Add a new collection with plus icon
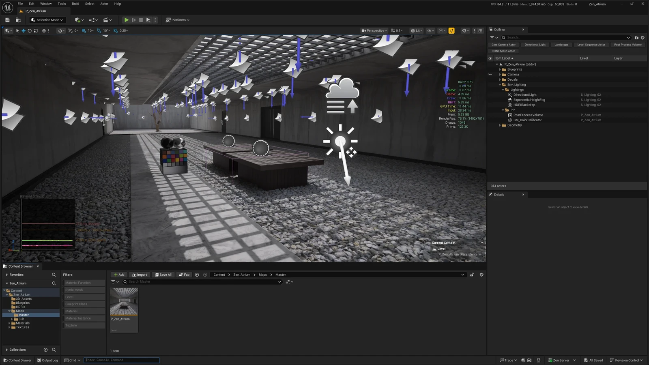This screenshot has height=365, width=649. click(x=45, y=350)
